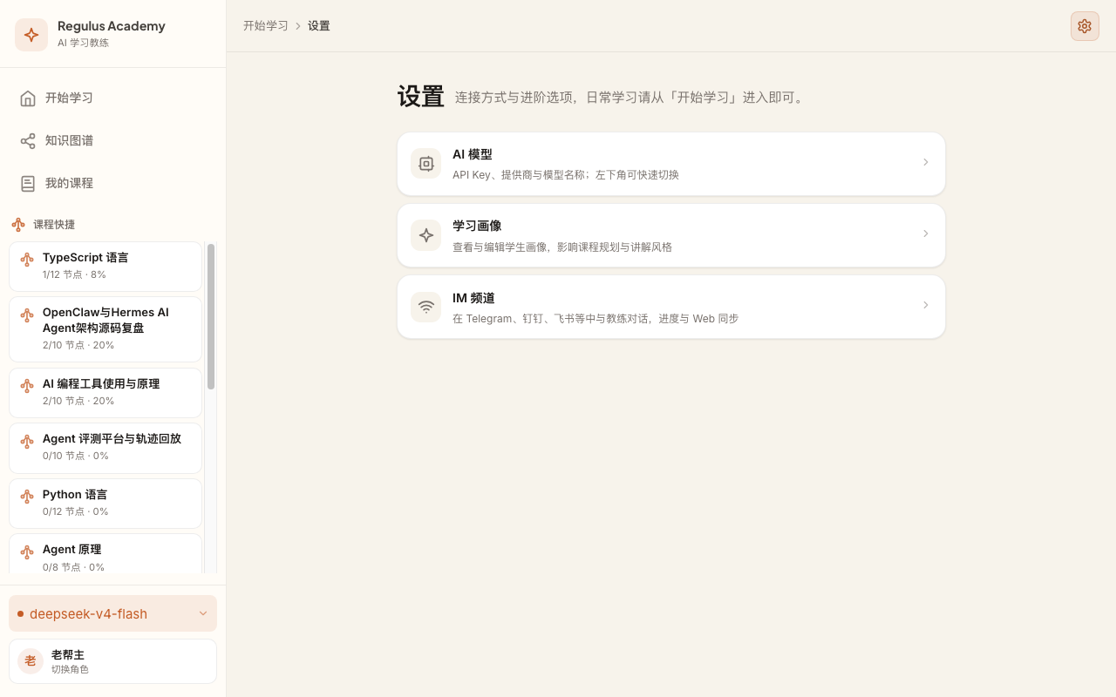
Task: Open the AI 编程工具使用与原理 course
Action: [x=105, y=393]
